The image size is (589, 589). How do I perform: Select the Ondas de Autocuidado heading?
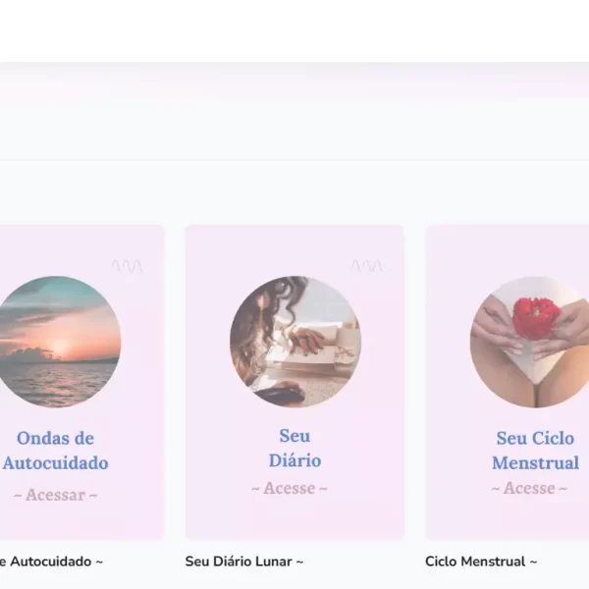click(56, 451)
